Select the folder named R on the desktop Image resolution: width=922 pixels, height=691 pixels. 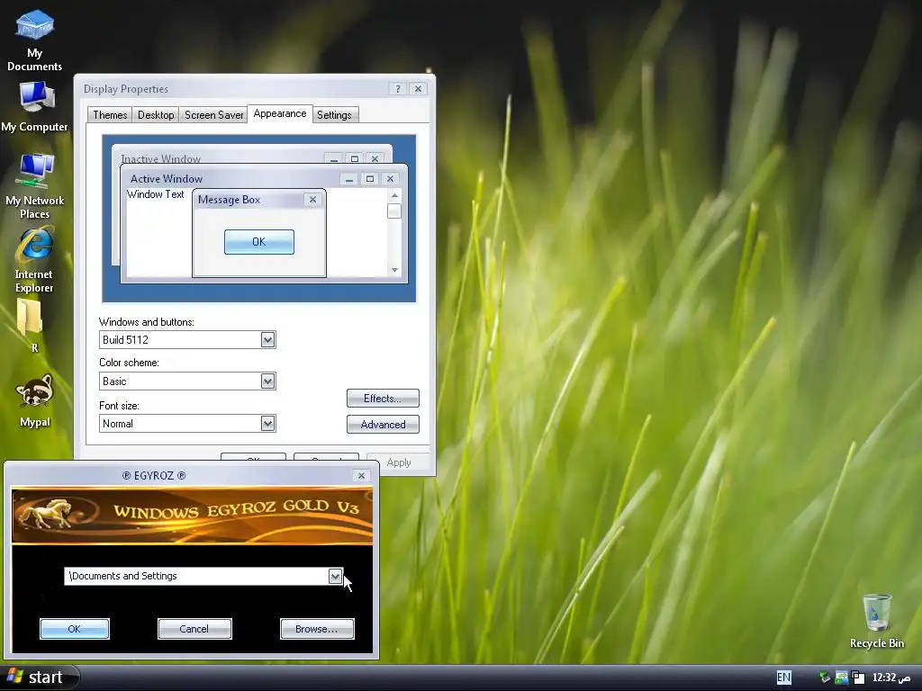click(x=31, y=325)
